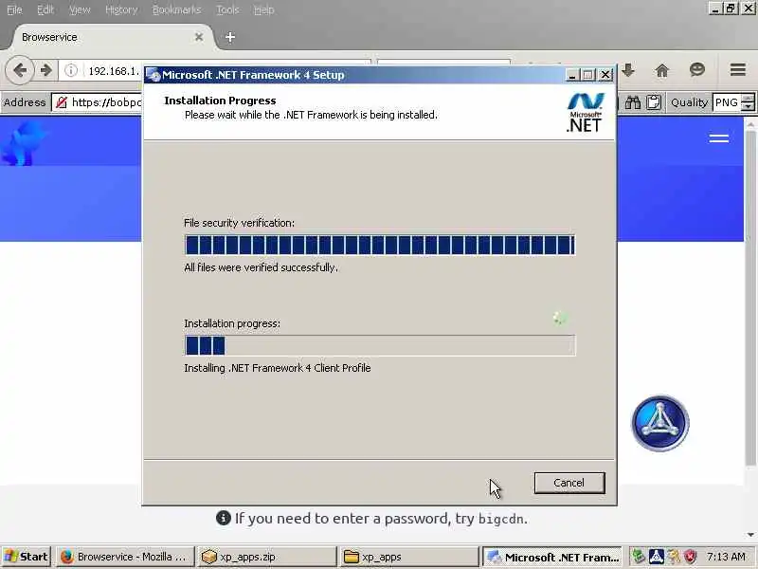Minimize the .NET Framework setup dialog
This screenshot has width=758, height=569.
[x=572, y=75]
